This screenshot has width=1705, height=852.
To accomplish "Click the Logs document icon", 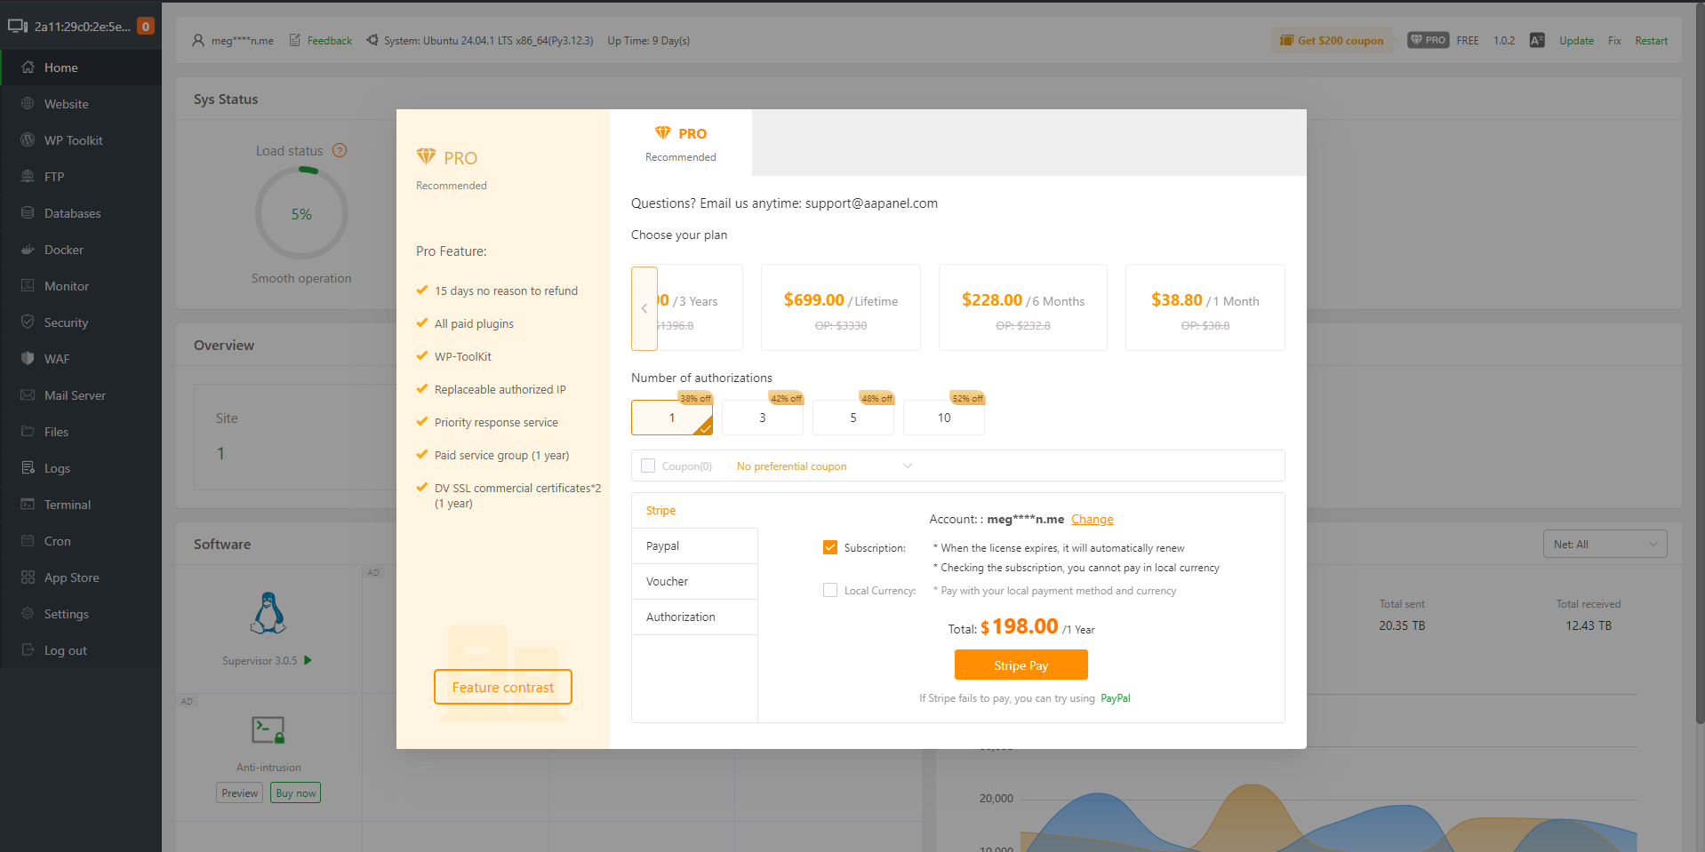I will click(28, 468).
